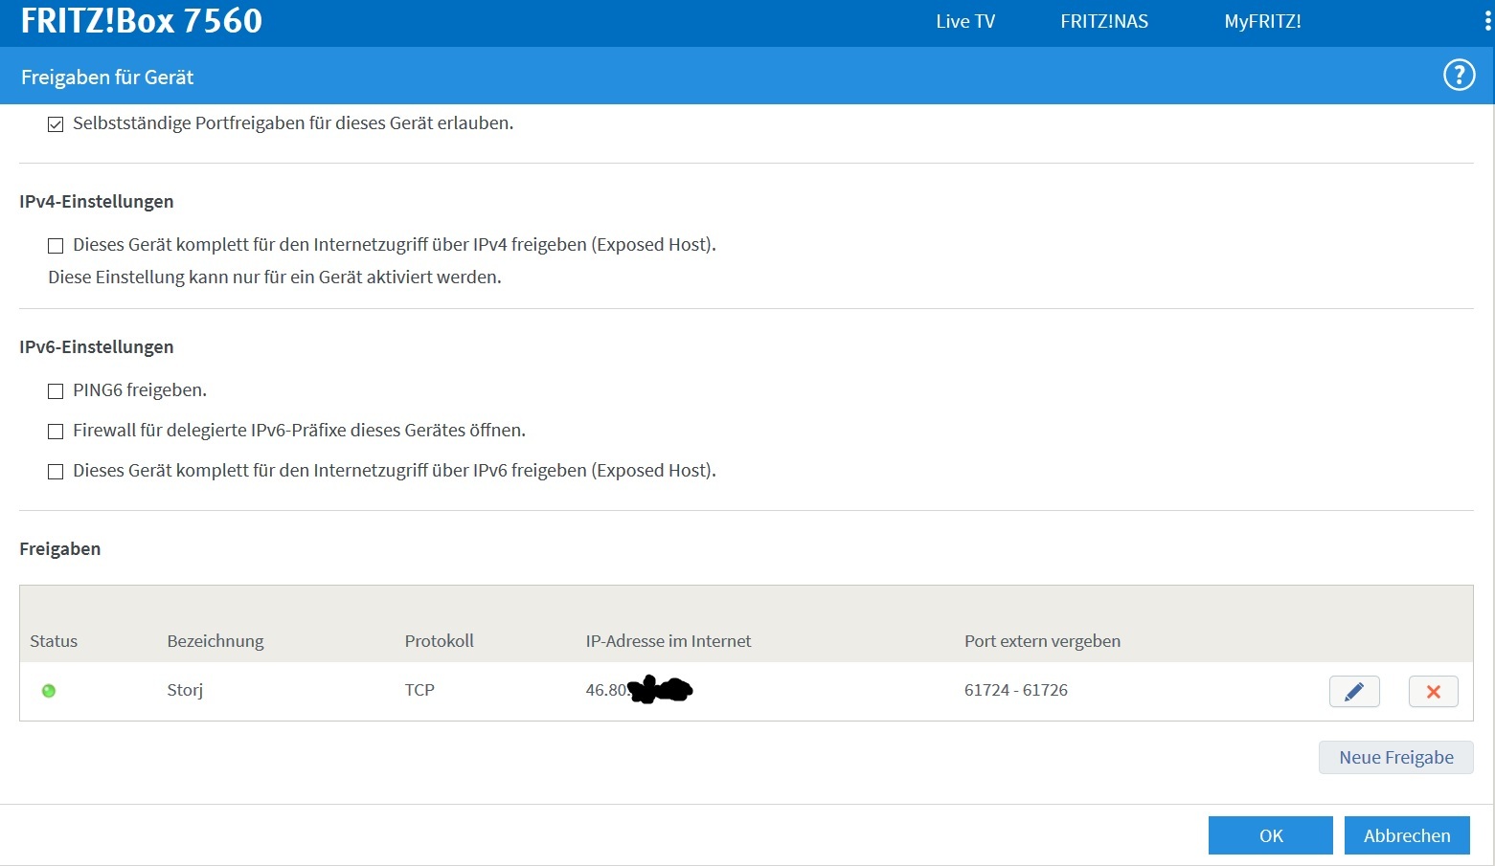
Task: Click the Neue Freigabe button
Action: pyautogui.click(x=1395, y=757)
